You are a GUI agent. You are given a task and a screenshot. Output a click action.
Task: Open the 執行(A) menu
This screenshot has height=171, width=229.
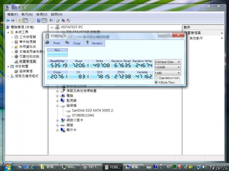(x=27, y=15)
